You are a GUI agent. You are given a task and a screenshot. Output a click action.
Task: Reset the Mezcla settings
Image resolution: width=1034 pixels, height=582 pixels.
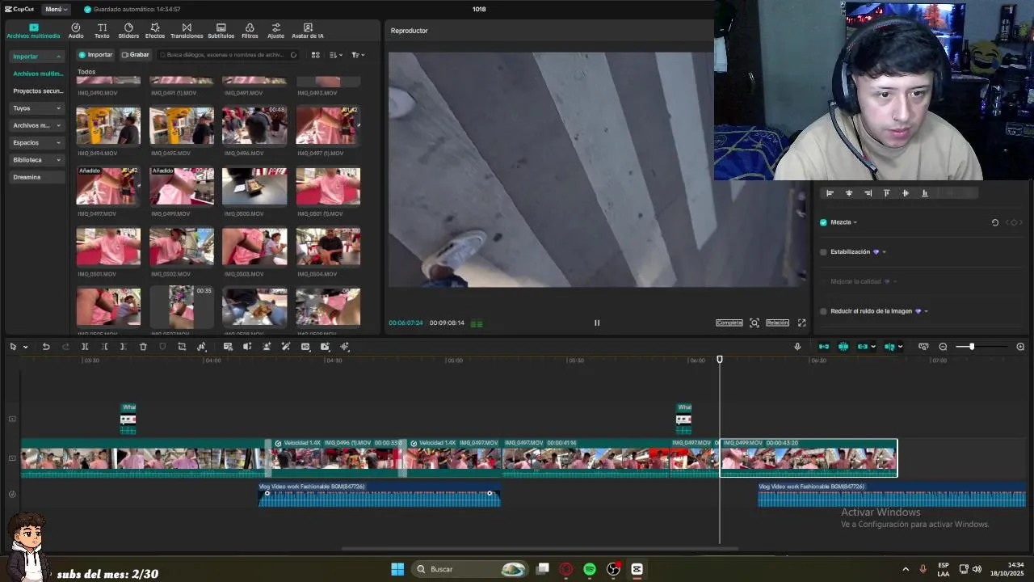(995, 222)
